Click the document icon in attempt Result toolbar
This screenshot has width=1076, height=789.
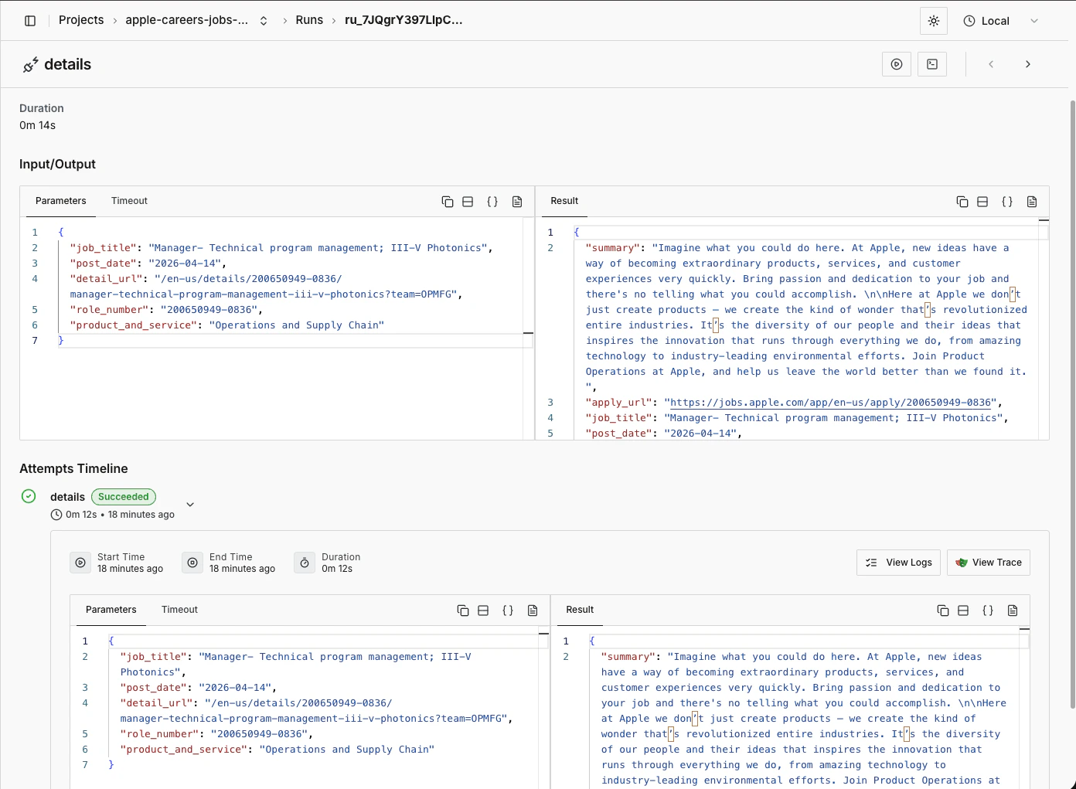1013,610
